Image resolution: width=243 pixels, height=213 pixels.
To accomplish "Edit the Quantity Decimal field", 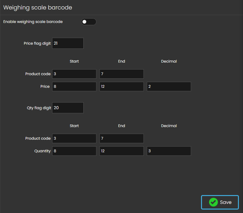I will coord(169,151).
